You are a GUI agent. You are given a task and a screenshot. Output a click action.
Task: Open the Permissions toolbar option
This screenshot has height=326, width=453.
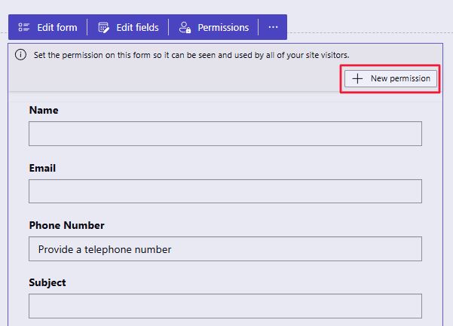[222, 28]
